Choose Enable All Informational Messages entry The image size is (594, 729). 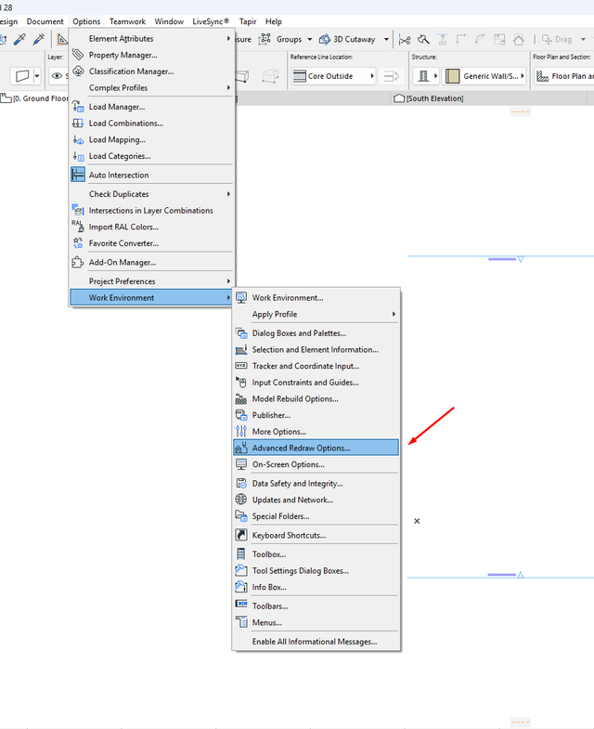pyautogui.click(x=316, y=642)
